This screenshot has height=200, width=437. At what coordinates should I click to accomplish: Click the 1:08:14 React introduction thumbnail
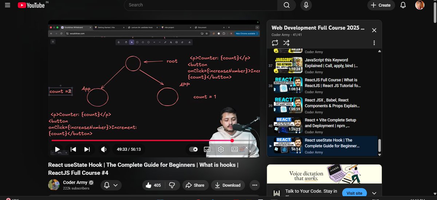[288, 85]
